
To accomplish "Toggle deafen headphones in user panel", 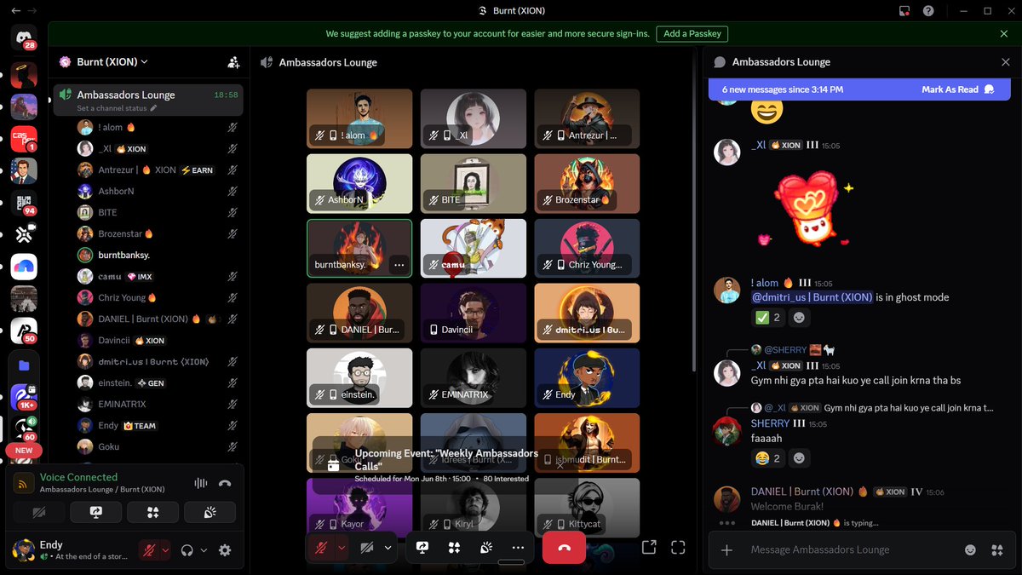I will tap(187, 550).
